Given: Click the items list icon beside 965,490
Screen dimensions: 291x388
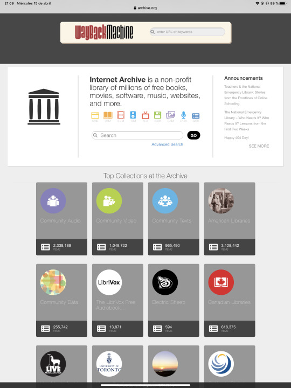Looking at the screenshot, I should coord(157,247).
